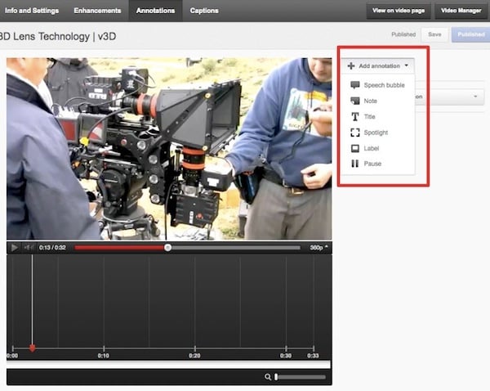This screenshot has height=391, width=490.
Task: Pick the Title annotation icon
Action: (354, 117)
